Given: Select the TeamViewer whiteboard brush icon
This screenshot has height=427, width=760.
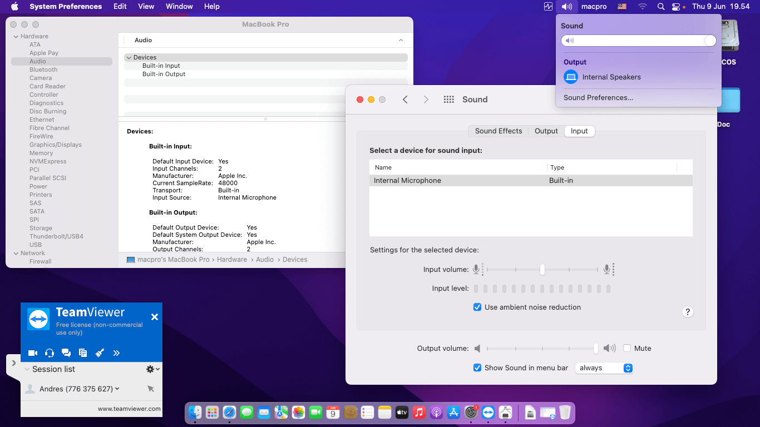Looking at the screenshot, I should (x=100, y=353).
